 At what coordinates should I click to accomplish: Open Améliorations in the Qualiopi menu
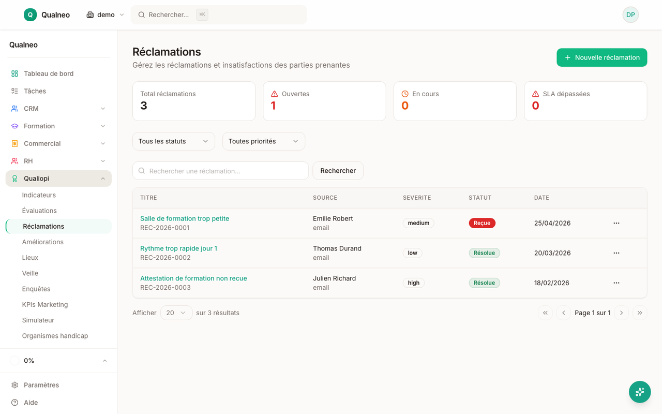(x=43, y=242)
